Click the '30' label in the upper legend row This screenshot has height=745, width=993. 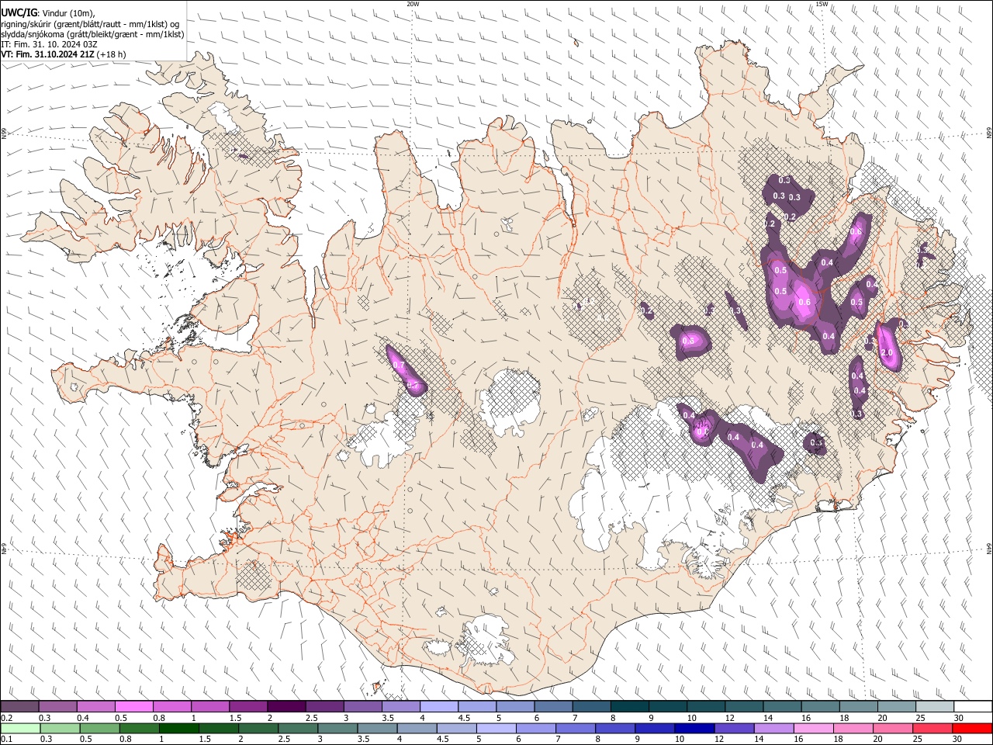[959, 718]
